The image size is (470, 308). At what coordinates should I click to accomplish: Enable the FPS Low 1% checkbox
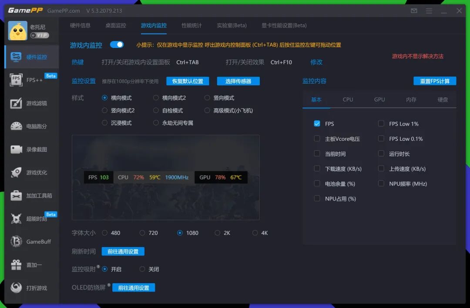381,124
